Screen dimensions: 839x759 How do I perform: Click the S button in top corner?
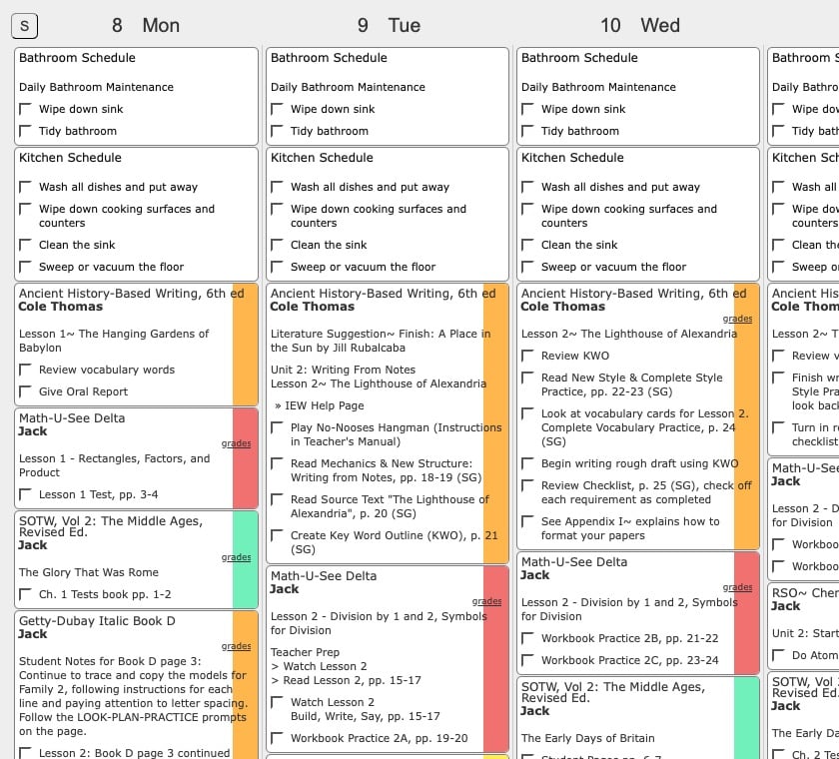click(25, 26)
